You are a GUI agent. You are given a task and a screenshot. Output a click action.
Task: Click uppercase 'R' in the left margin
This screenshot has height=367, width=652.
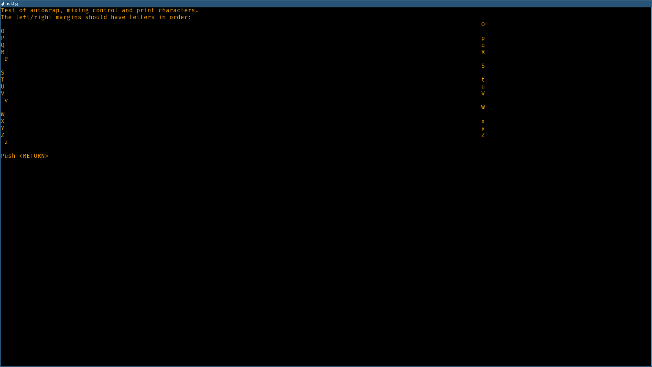(2, 52)
